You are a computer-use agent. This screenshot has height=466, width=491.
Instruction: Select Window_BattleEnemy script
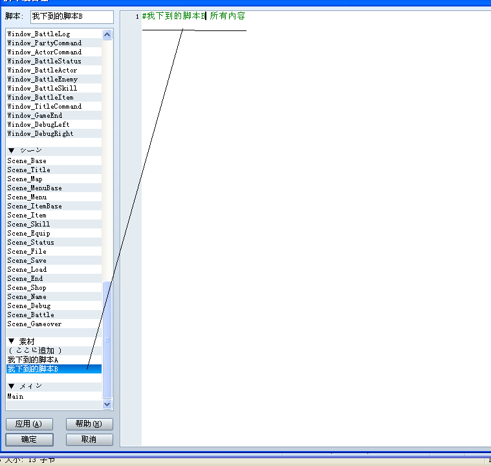54,80
